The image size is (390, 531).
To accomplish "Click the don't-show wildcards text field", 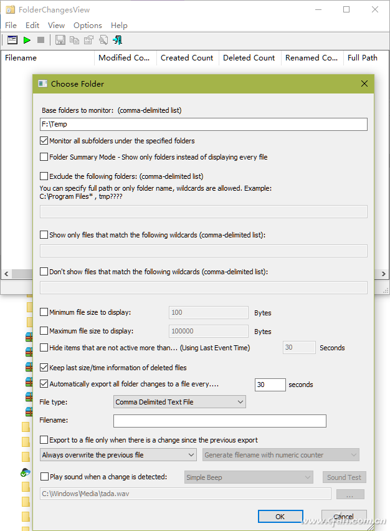I will [x=204, y=287].
